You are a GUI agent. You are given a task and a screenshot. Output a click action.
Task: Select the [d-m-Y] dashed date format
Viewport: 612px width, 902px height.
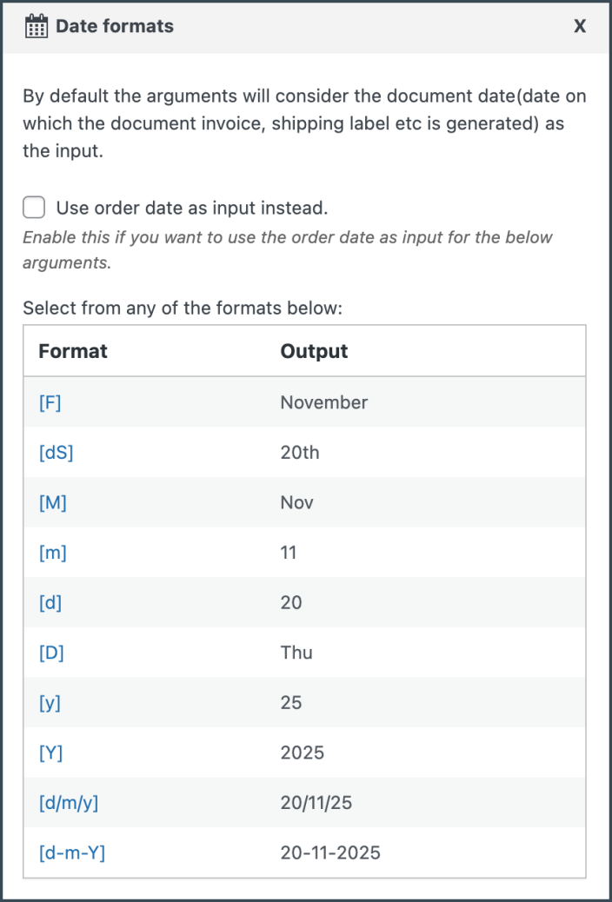point(72,852)
